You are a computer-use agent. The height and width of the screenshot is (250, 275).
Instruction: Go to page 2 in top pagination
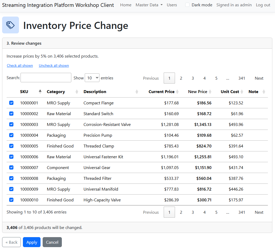[181, 78]
